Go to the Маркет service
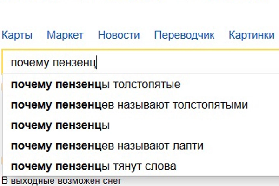Viewport: 279px width, 186px height. coord(65,35)
